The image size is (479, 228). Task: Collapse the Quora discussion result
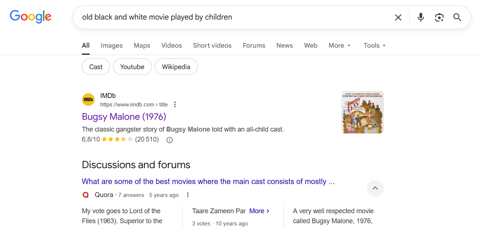tap(375, 188)
